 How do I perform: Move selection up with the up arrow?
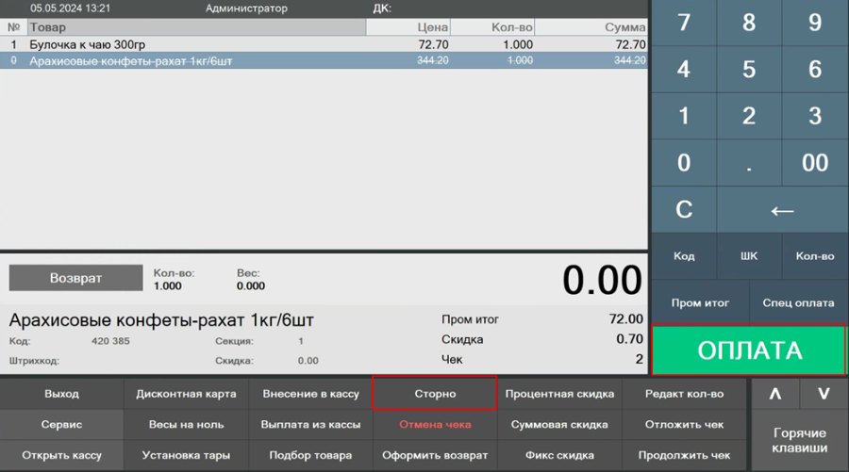(x=775, y=394)
